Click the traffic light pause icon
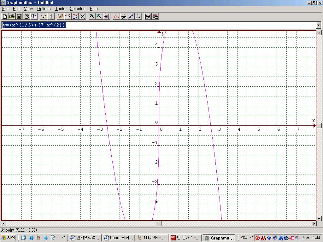Image resolution: width=323 pixels, height=242 pixels. [x=51, y=16]
